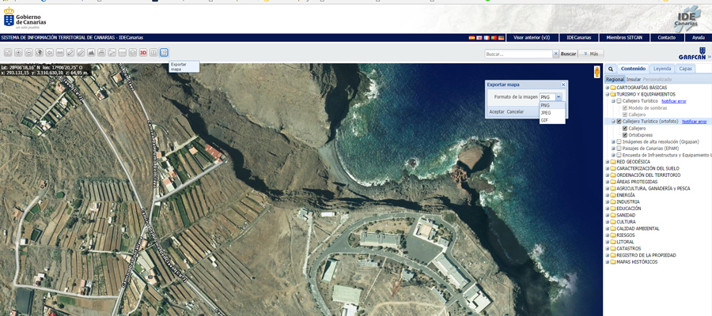Uncheck Callejero under Callejero Turístico (ortofoto)
712x316 pixels.
tap(625, 128)
